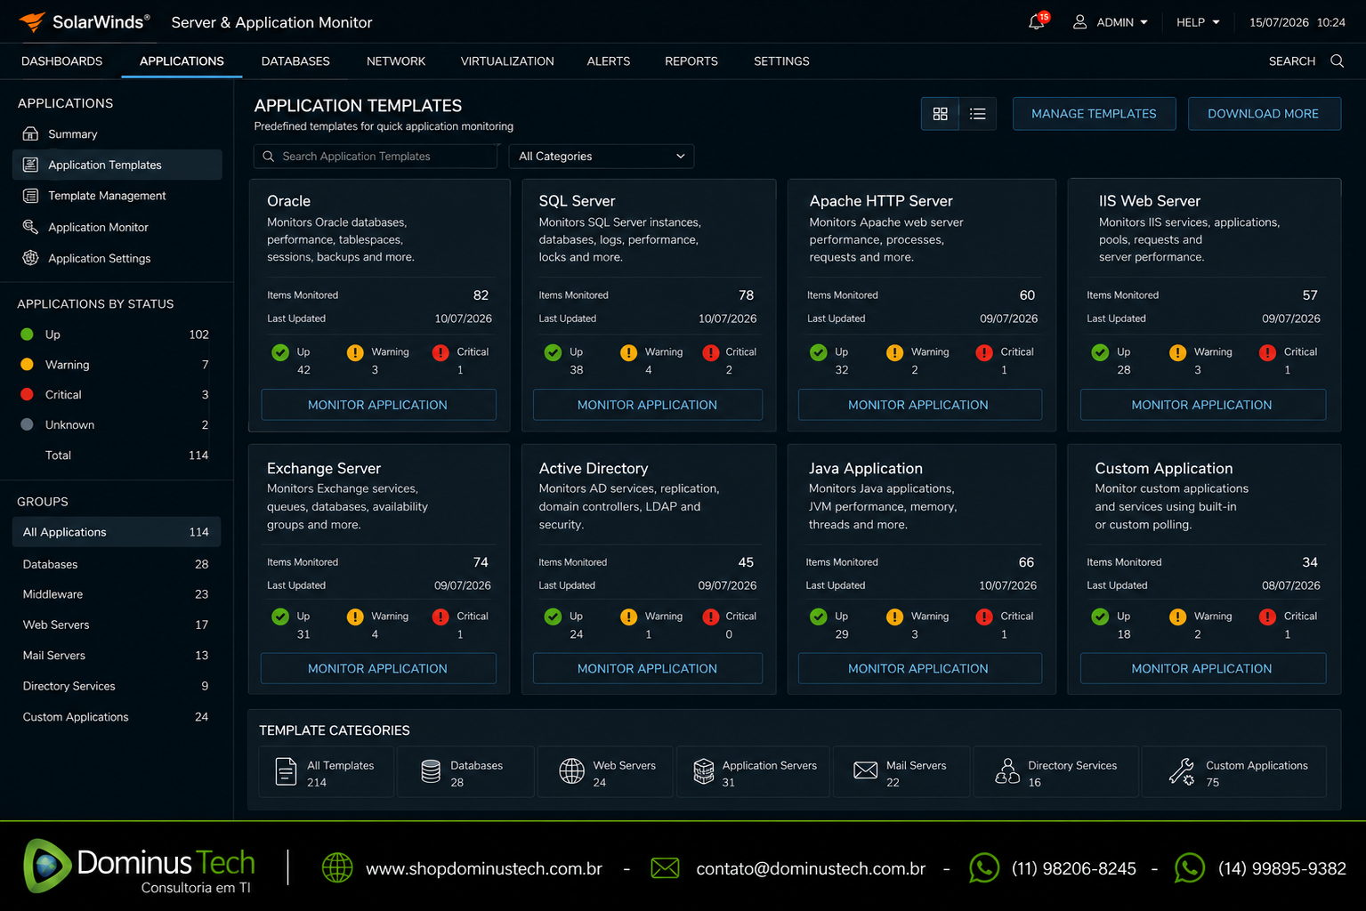The image size is (1366, 911).
Task: Open the DASHBOARDS tab
Action: [61, 60]
